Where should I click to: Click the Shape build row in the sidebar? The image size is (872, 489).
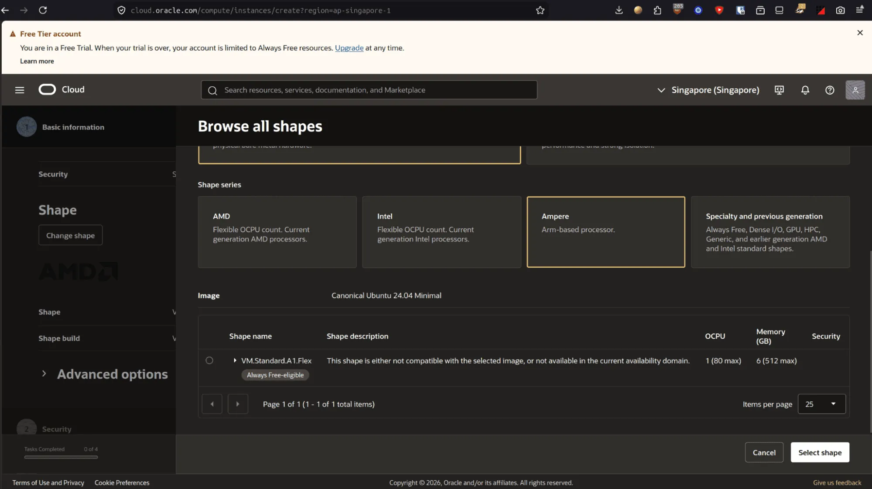point(107,338)
